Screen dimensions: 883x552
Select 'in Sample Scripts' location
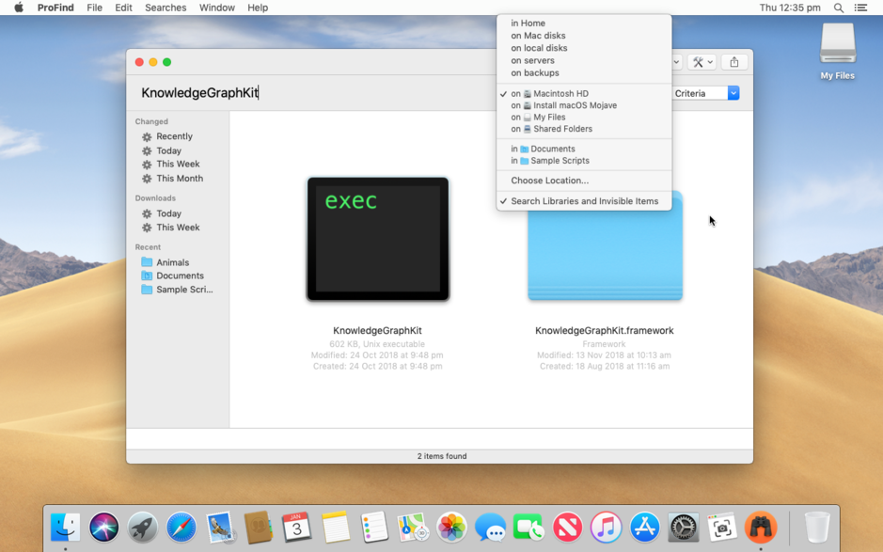pos(584,161)
